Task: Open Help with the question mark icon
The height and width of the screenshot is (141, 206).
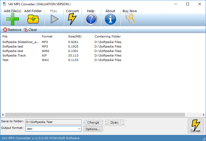Action: coord(91,19)
